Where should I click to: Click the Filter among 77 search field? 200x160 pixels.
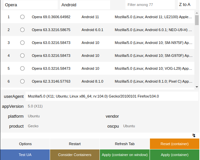(150, 5)
